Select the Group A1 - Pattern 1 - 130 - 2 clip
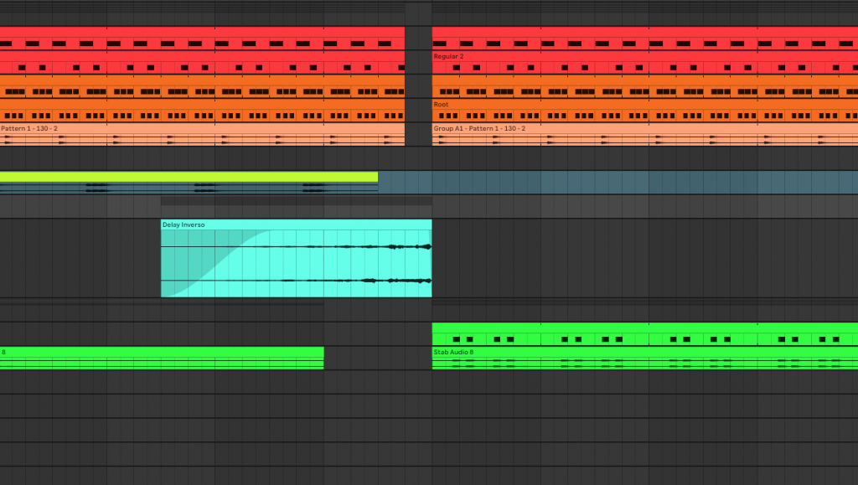The image size is (858, 485). (644, 134)
